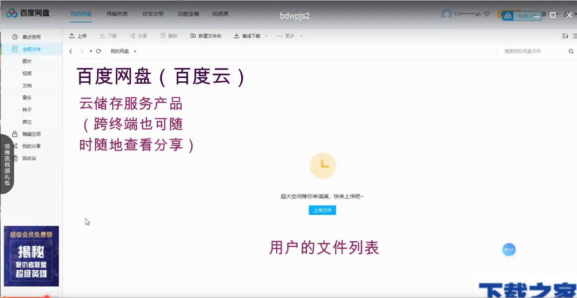Toggle the sort order icon near search bar
This screenshot has height=298, width=577.
565,35
